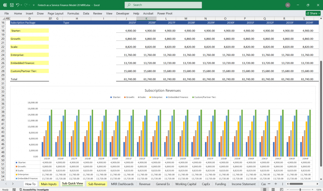Click the Search box in the title bar
Viewport: 323px width, 191px height.
coord(163,5)
